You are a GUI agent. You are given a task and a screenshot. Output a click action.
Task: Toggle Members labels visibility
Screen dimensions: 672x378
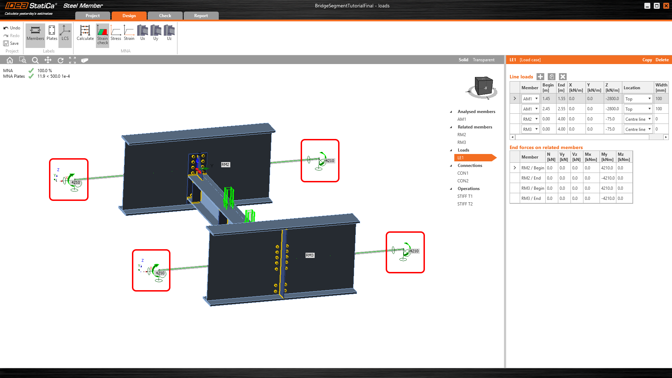[x=35, y=33]
